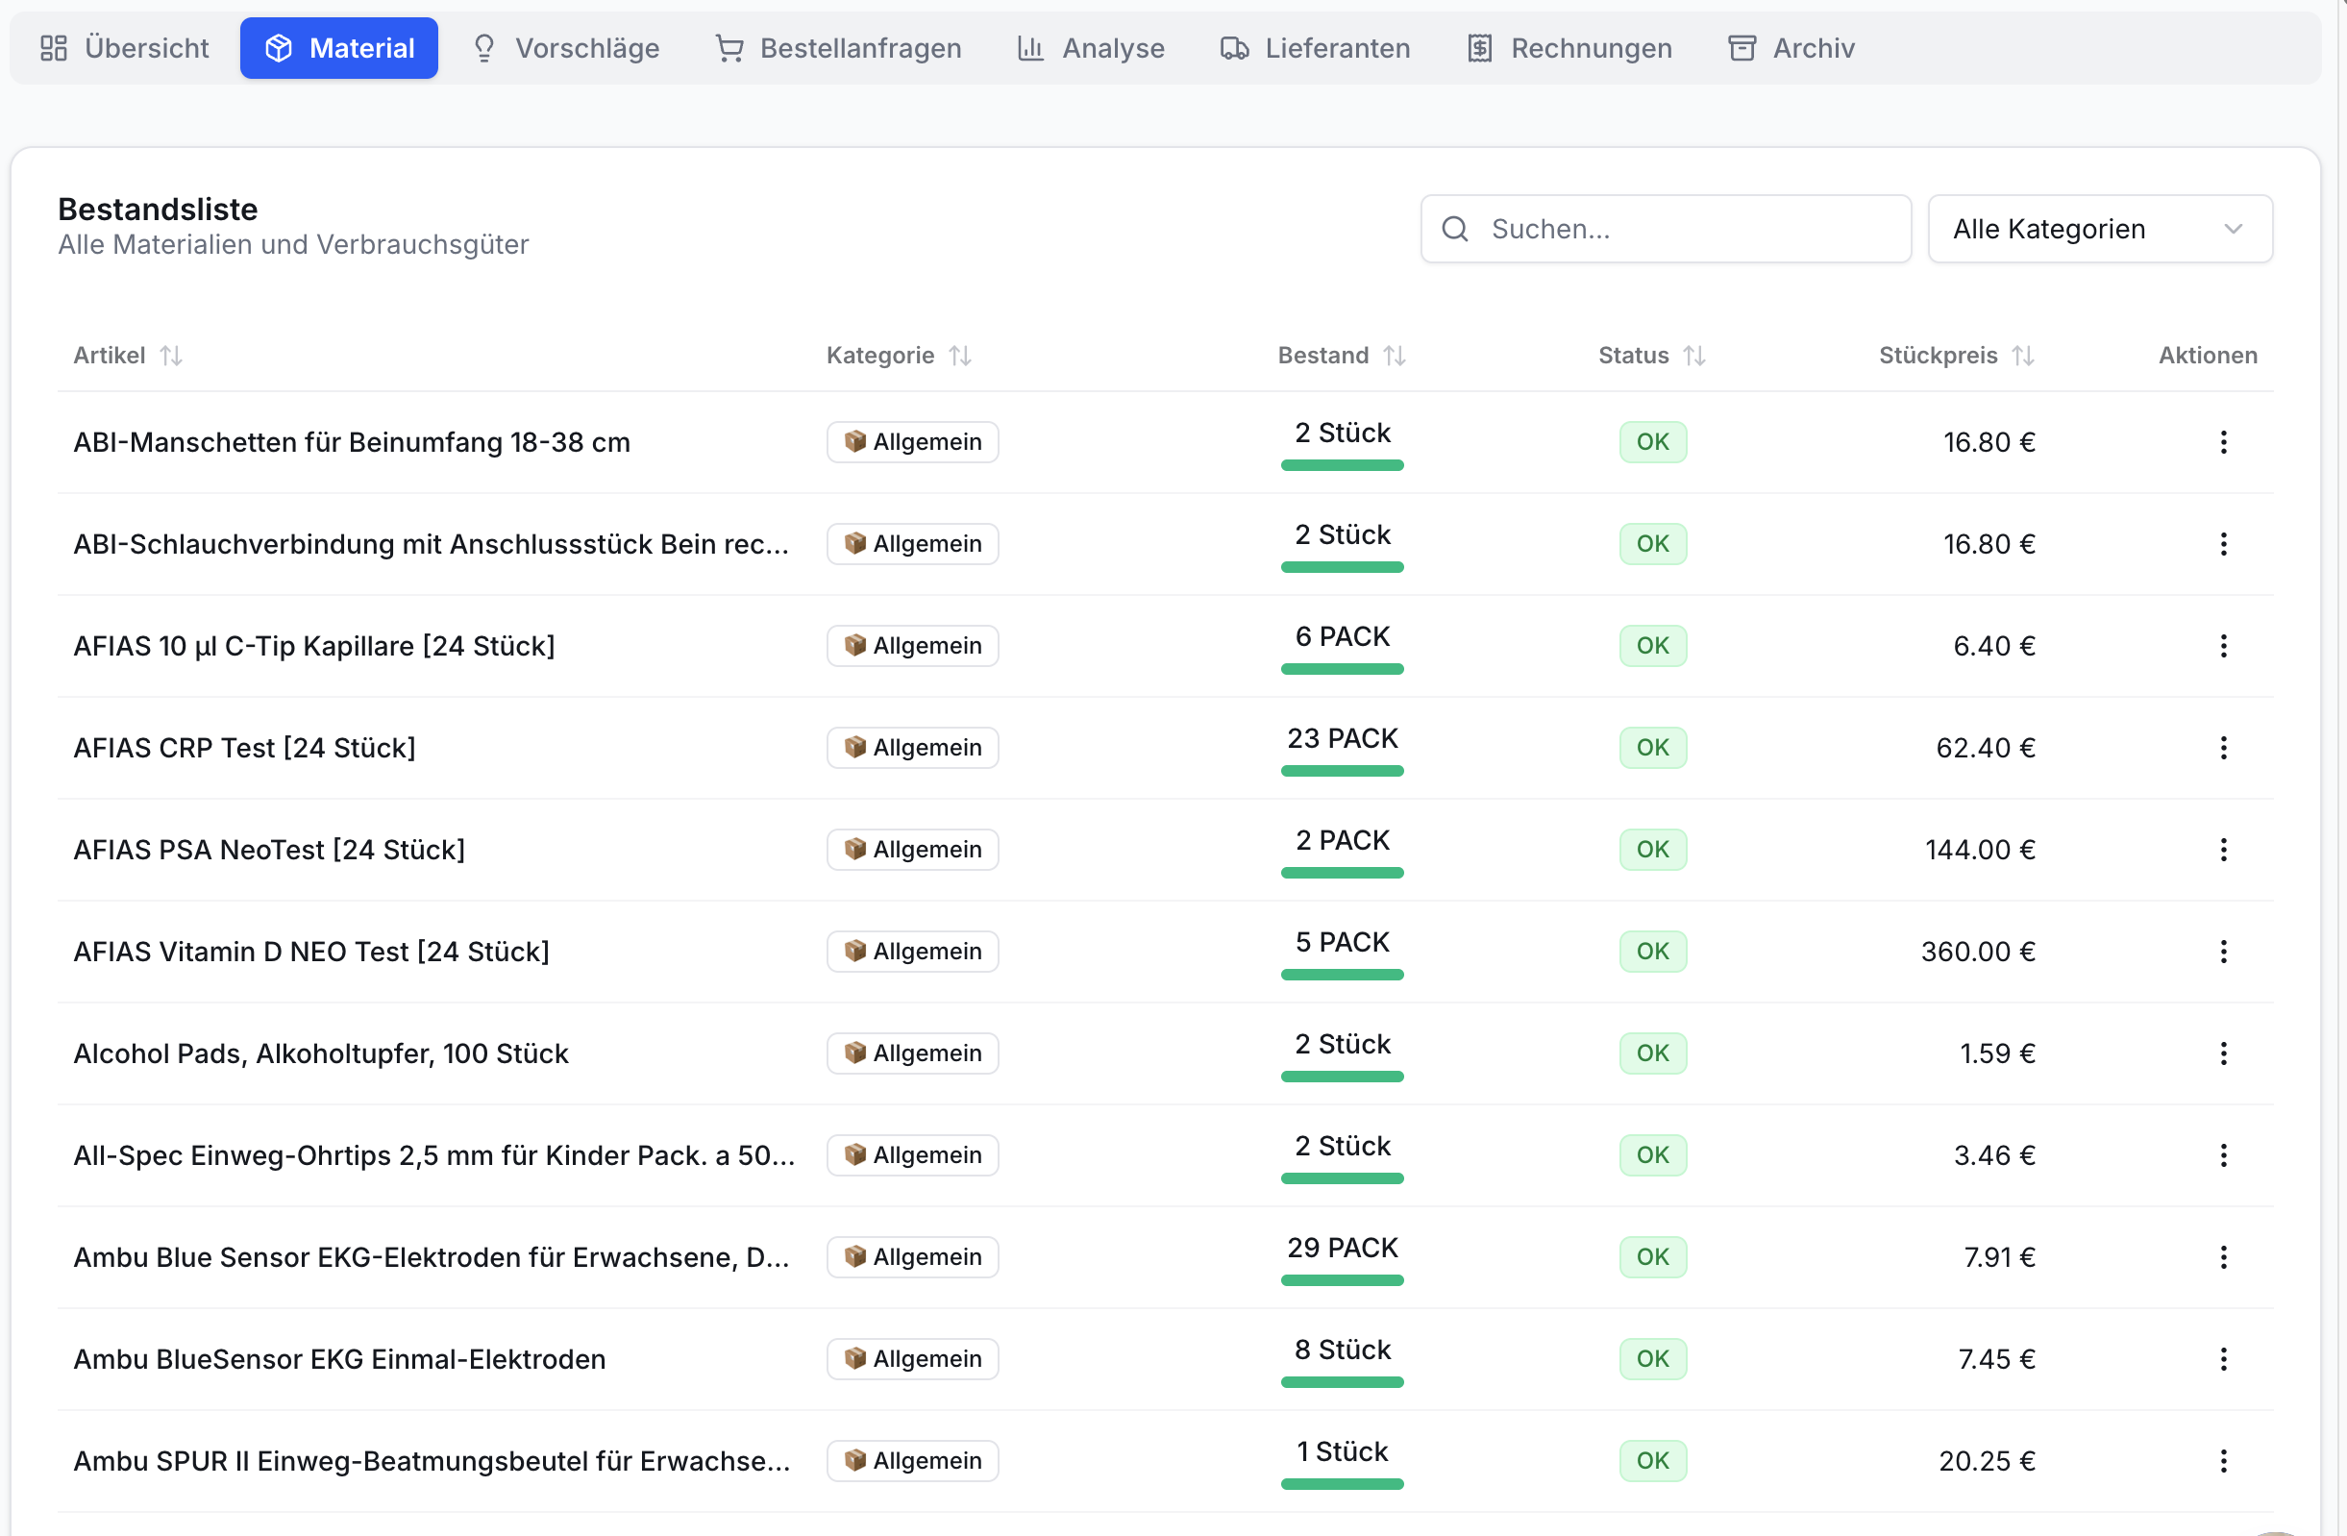
Task: Click price 360.00 €
Action: (1977, 952)
